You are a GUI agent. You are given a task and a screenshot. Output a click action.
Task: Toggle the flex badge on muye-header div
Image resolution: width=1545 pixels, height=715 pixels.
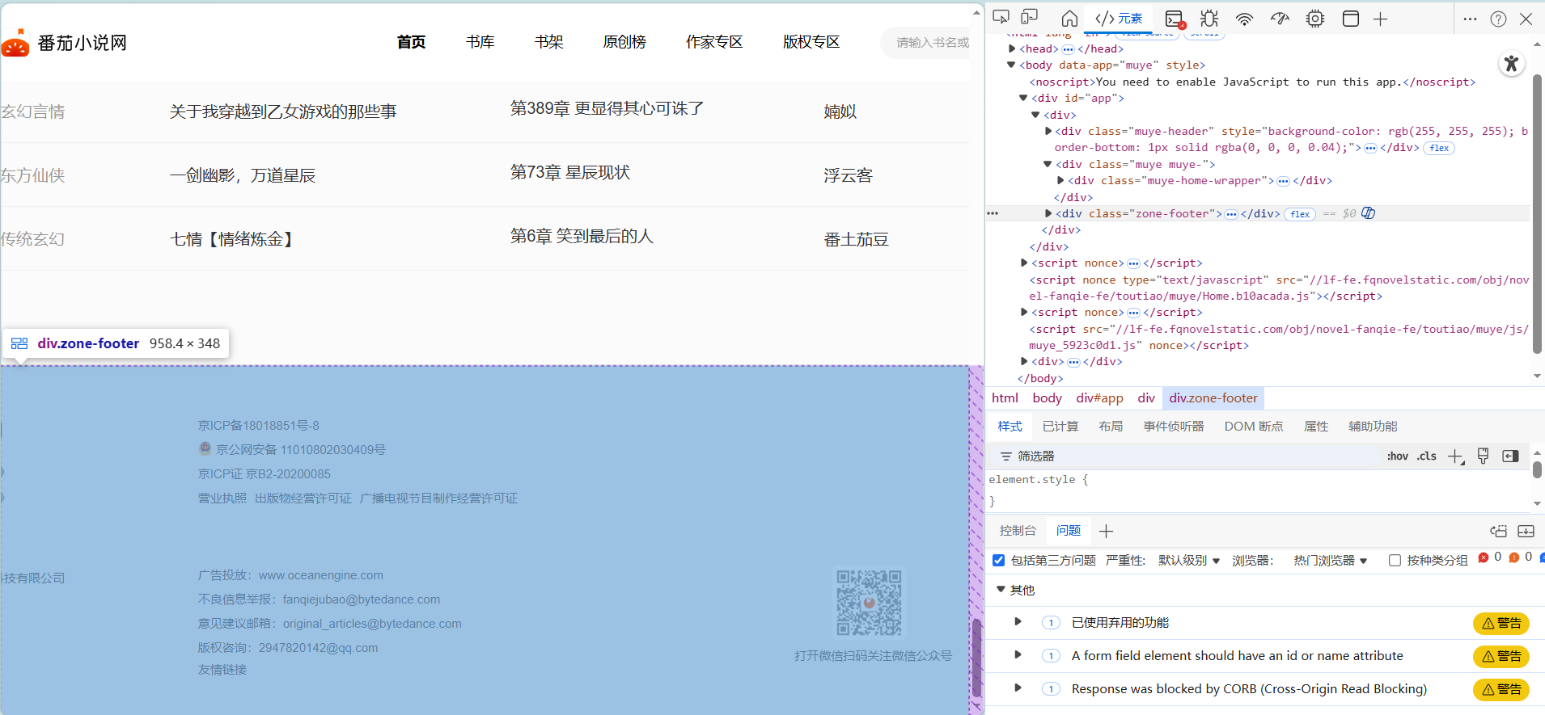(x=1440, y=148)
